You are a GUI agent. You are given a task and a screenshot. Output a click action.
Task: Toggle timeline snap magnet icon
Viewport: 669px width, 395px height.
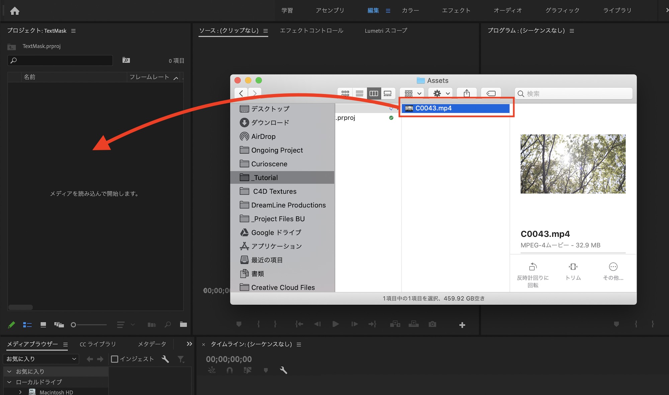coord(229,370)
